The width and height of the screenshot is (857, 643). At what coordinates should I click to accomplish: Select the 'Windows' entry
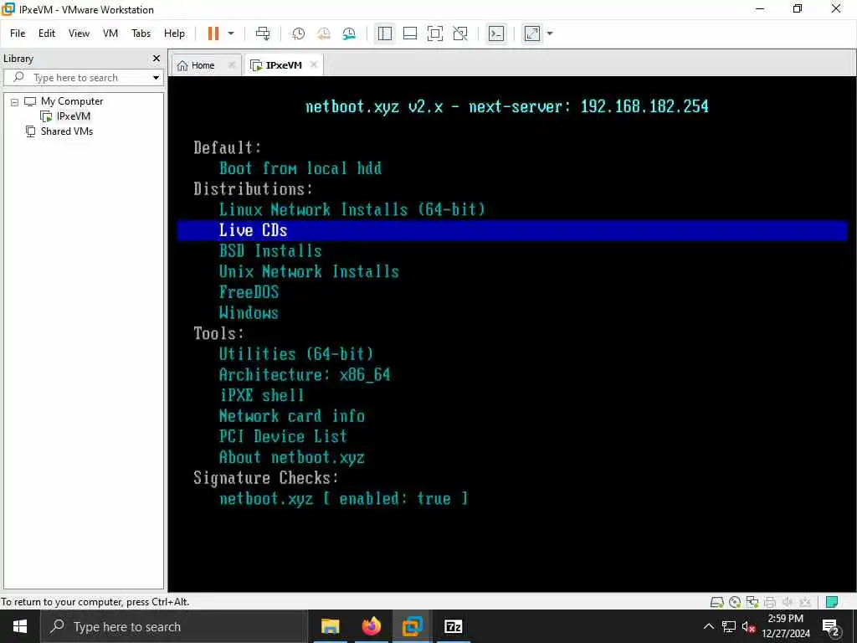click(249, 313)
